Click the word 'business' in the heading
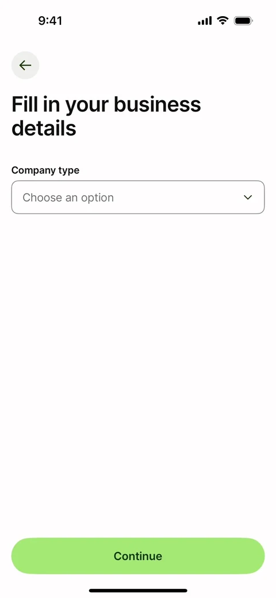 pos(158,104)
